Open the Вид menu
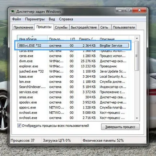This screenshot has height=156, width=156. coord(52,19)
